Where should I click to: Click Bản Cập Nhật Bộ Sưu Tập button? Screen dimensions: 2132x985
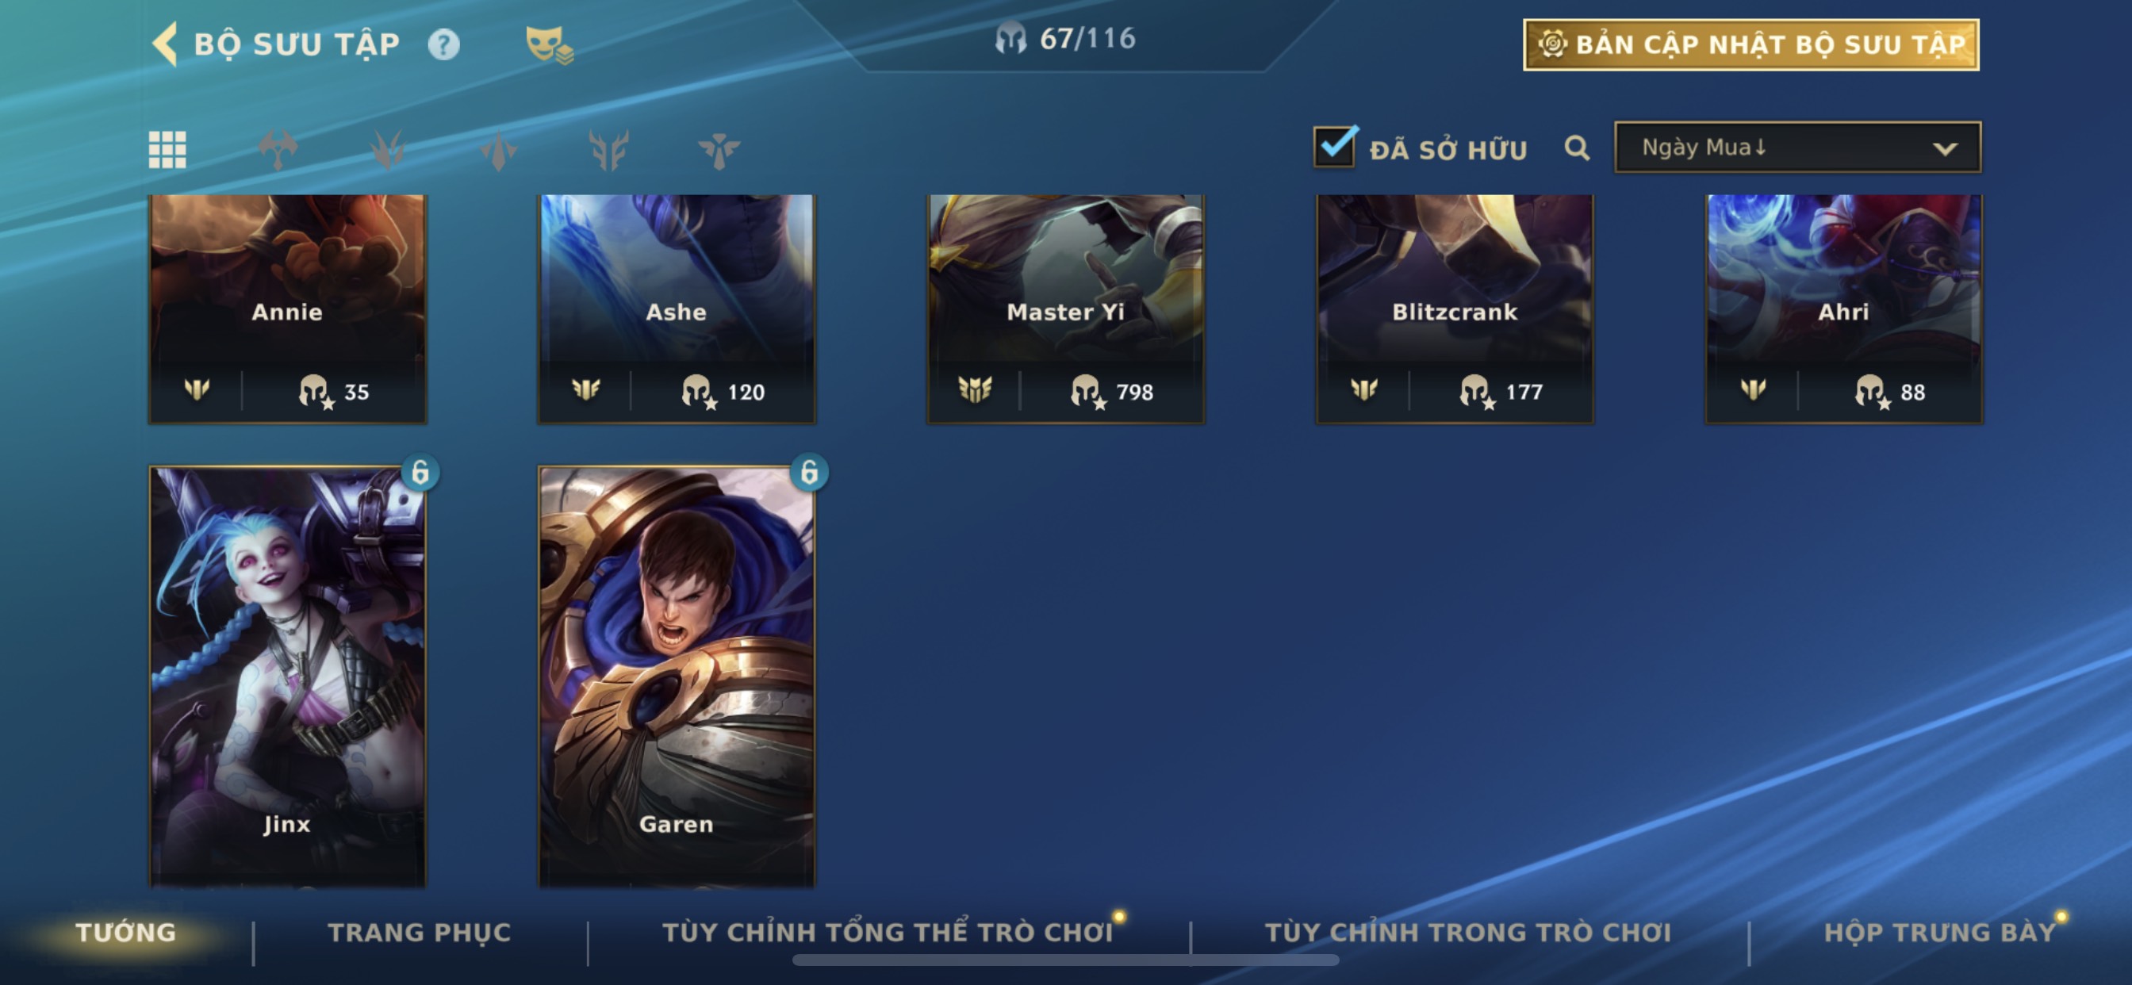pyautogui.click(x=1751, y=44)
